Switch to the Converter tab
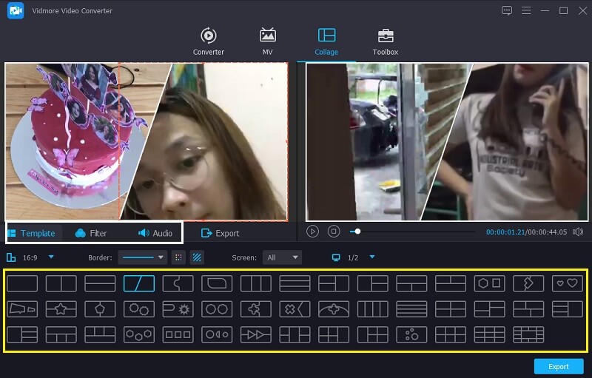The image size is (592, 378). [209, 41]
